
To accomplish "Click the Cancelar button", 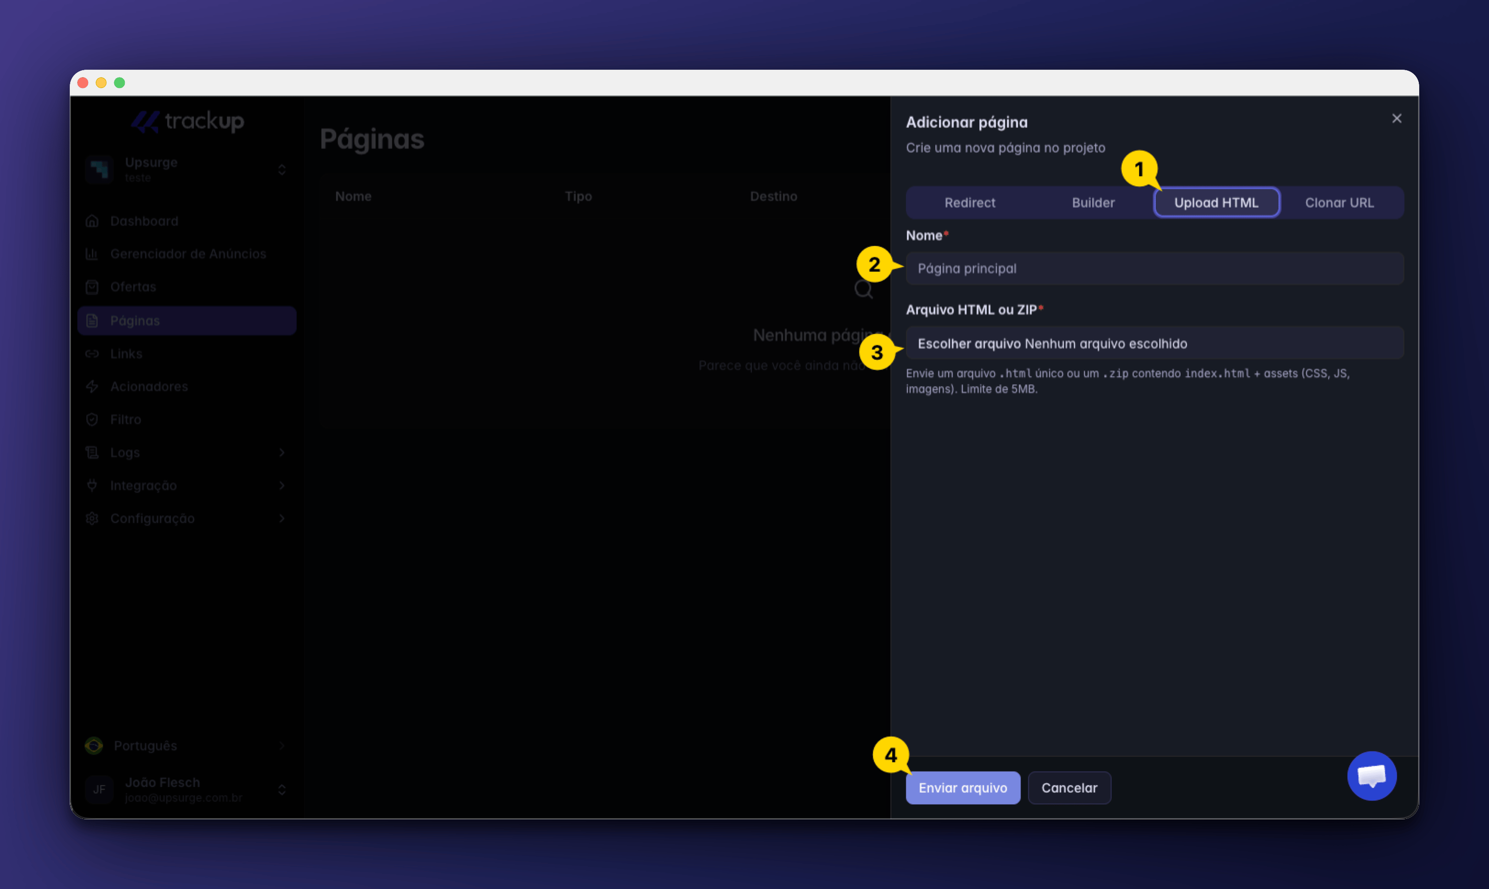I will [x=1069, y=788].
